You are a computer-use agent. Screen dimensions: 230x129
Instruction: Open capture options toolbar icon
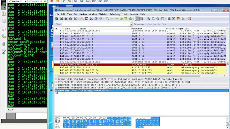point(61,19)
